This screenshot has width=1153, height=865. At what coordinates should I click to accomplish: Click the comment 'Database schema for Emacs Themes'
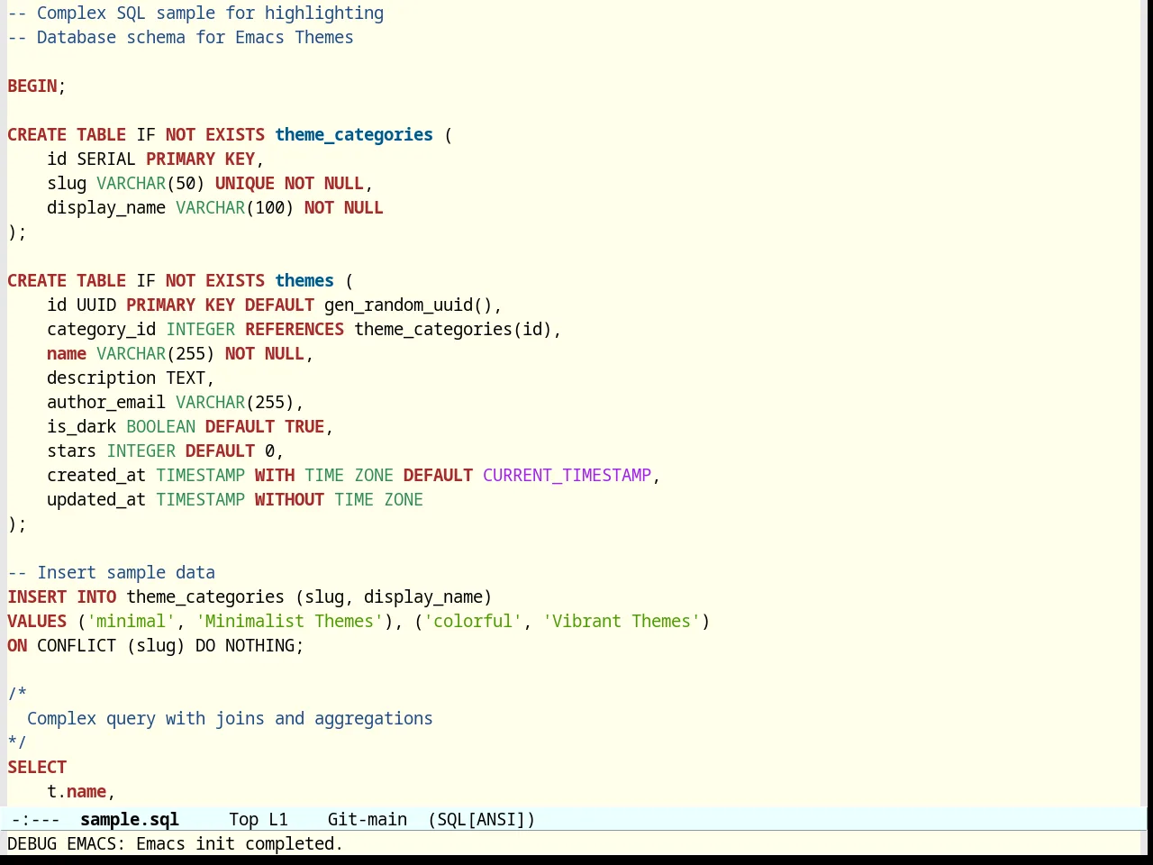click(x=195, y=37)
